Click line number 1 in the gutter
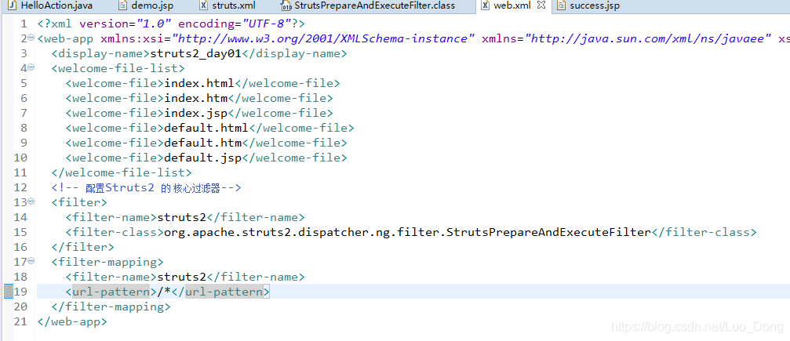The height and width of the screenshot is (341, 790). [24, 24]
